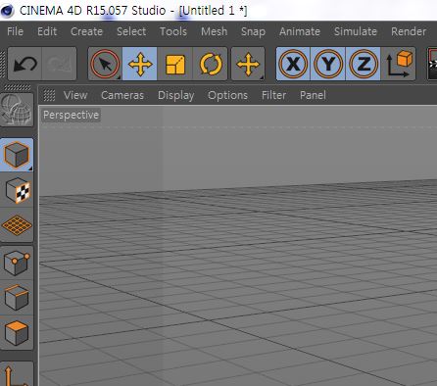
Task: Click the Undo arrow icon
Action: coord(24,64)
